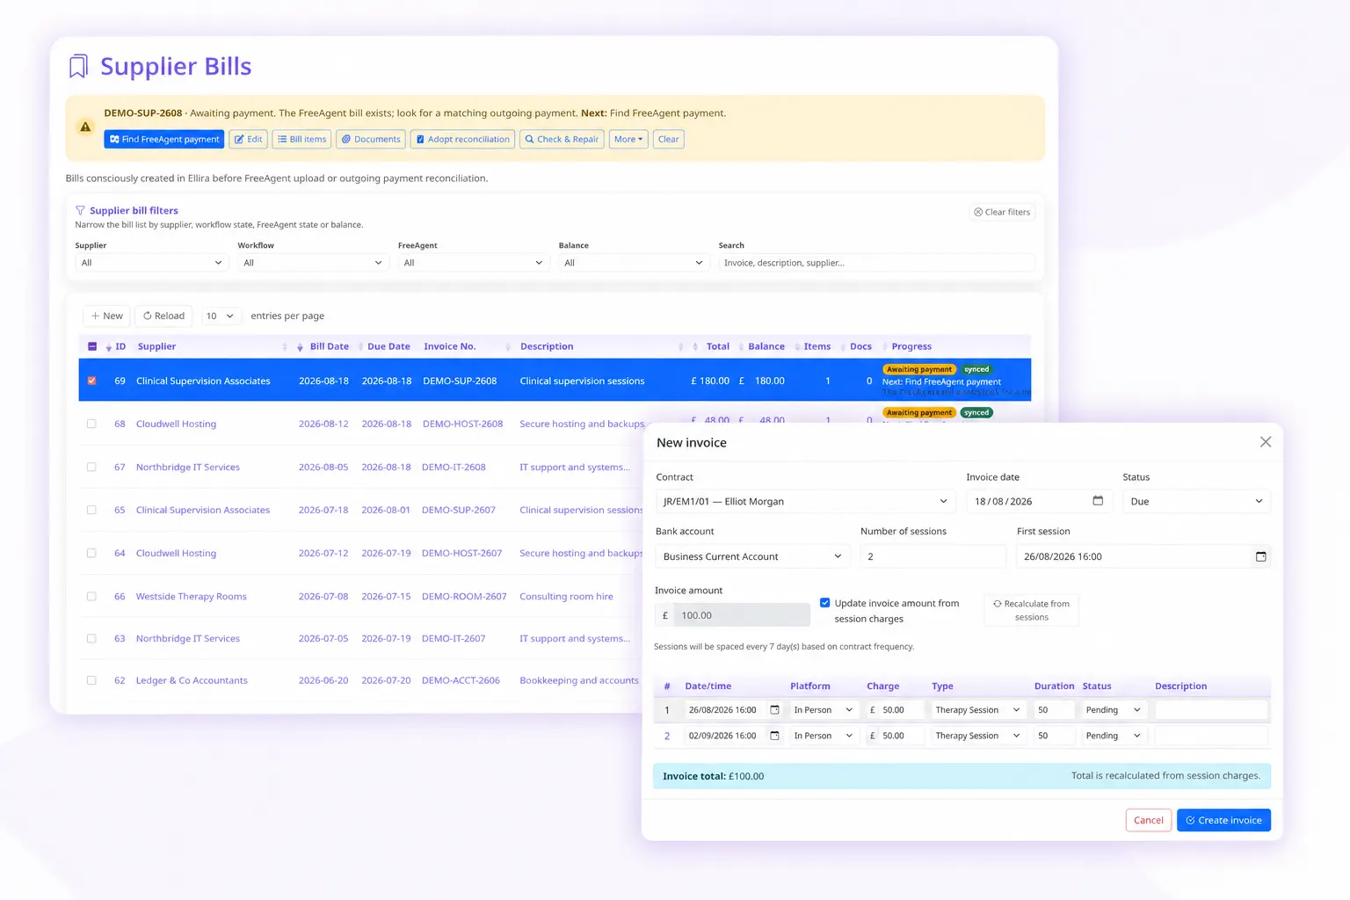This screenshot has width=1350, height=900.
Task: Open the Workflow filter dropdown
Action: click(313, 263)
